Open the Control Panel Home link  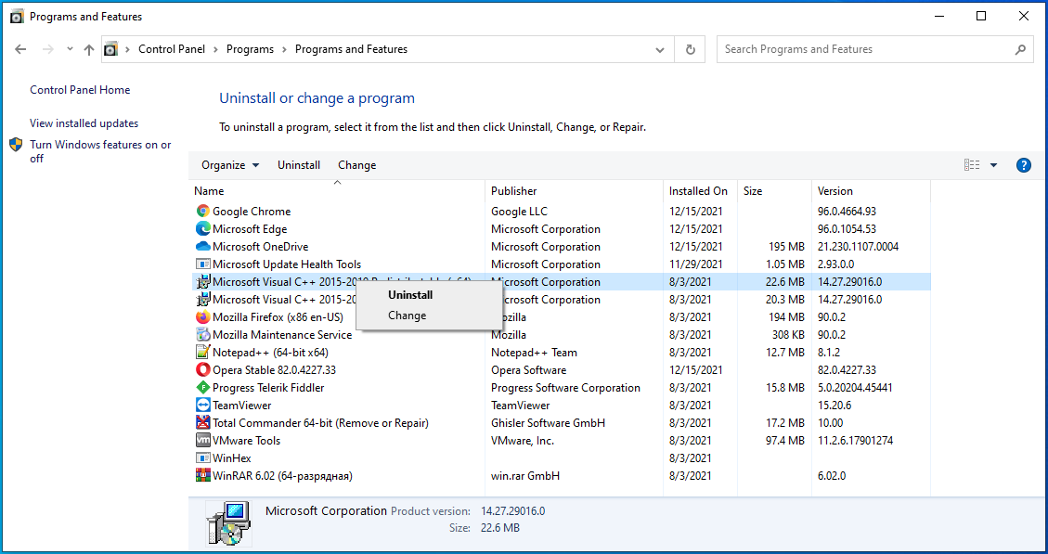tap(80, 90)
